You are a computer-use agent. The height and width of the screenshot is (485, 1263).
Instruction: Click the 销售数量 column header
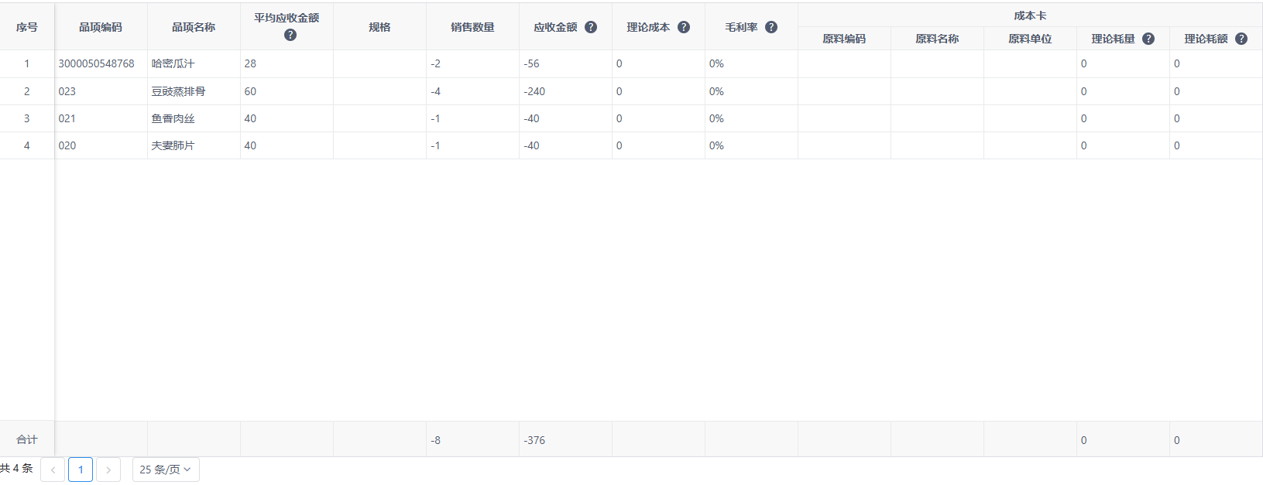[472, 27]
